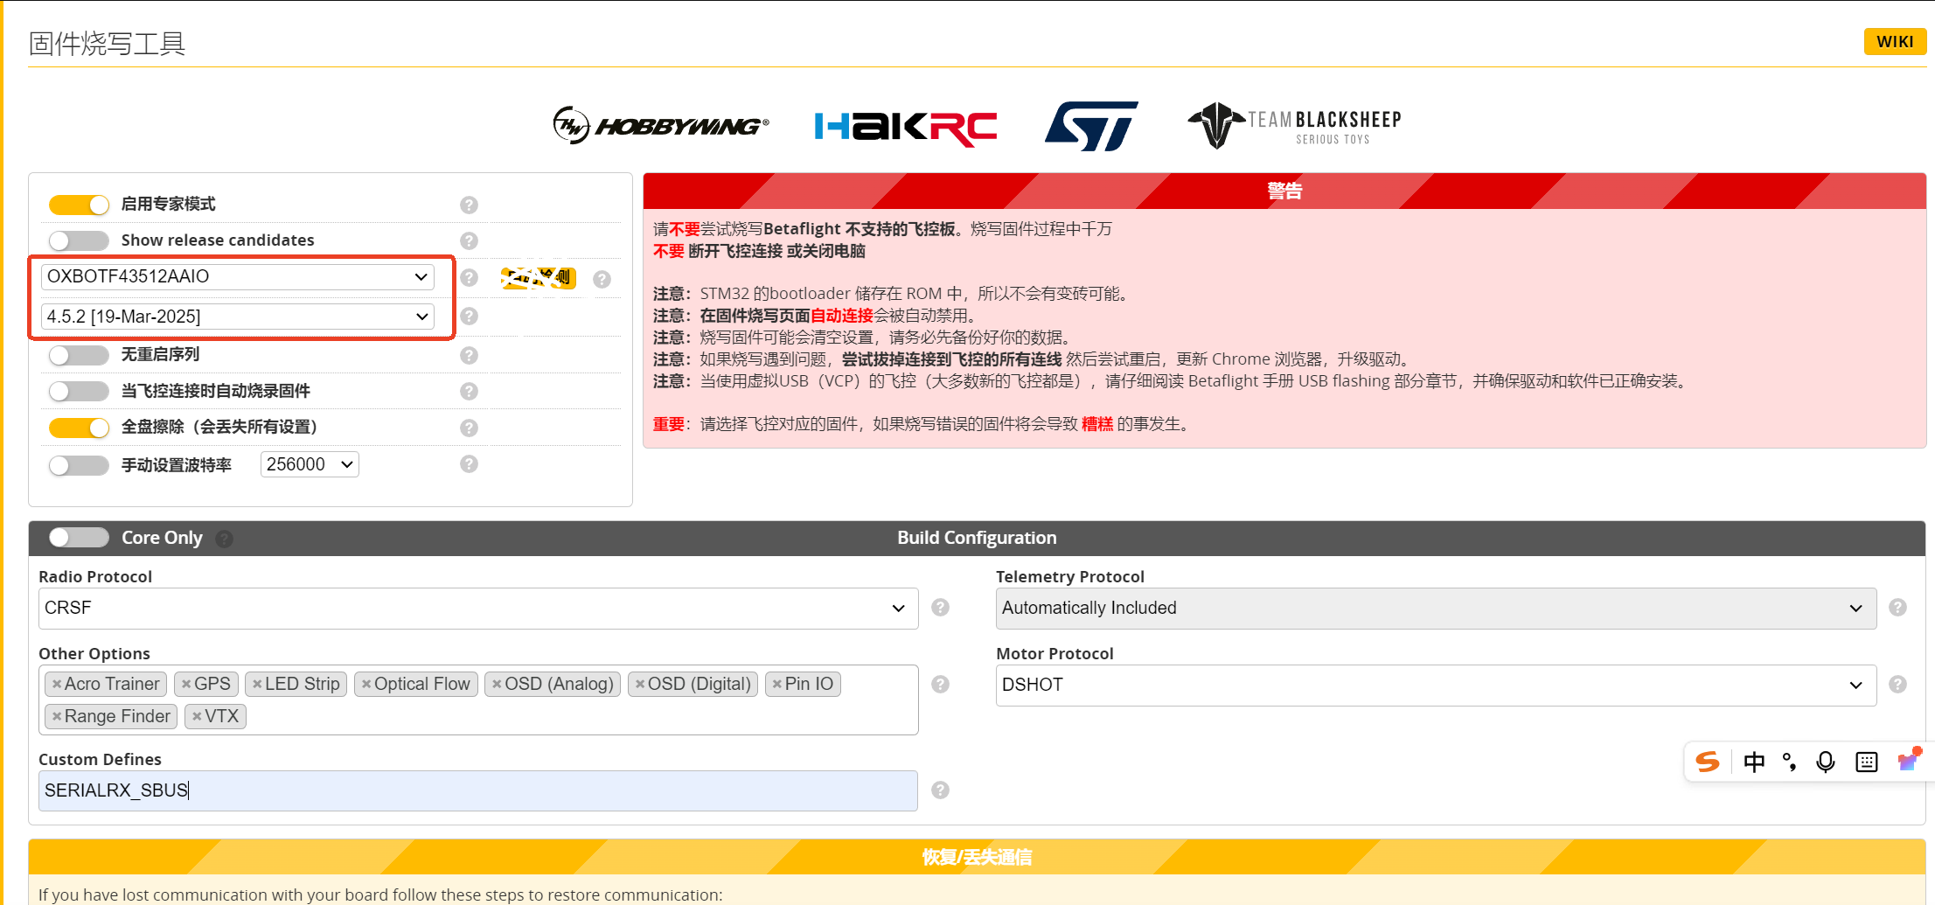Open the 256000 baud rate dropdown

click(x=310, y=464)
